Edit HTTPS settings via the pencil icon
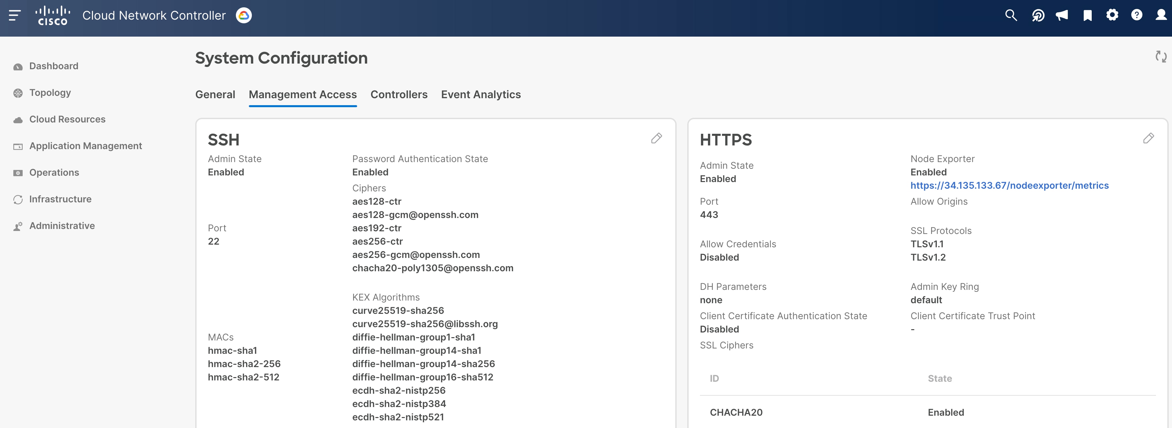This screenshot has width=1172, height=428. (x=1149, y=138)
